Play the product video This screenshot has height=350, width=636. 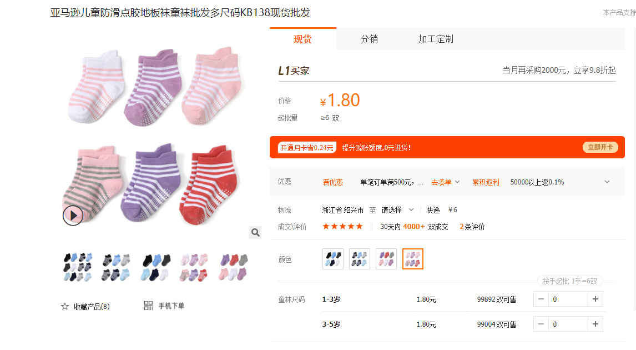tap(73, 215)
